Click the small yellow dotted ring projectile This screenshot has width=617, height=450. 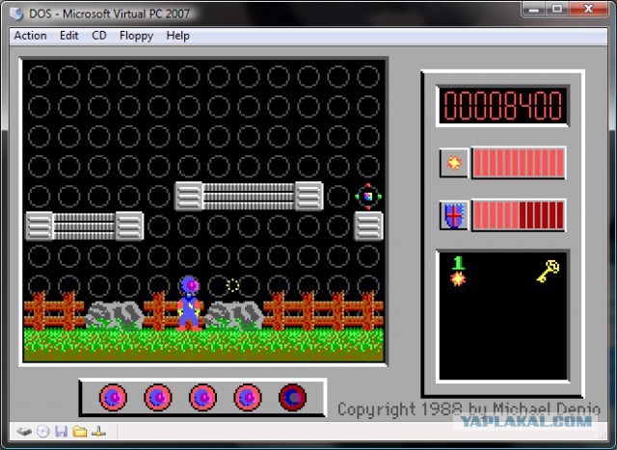232,285
